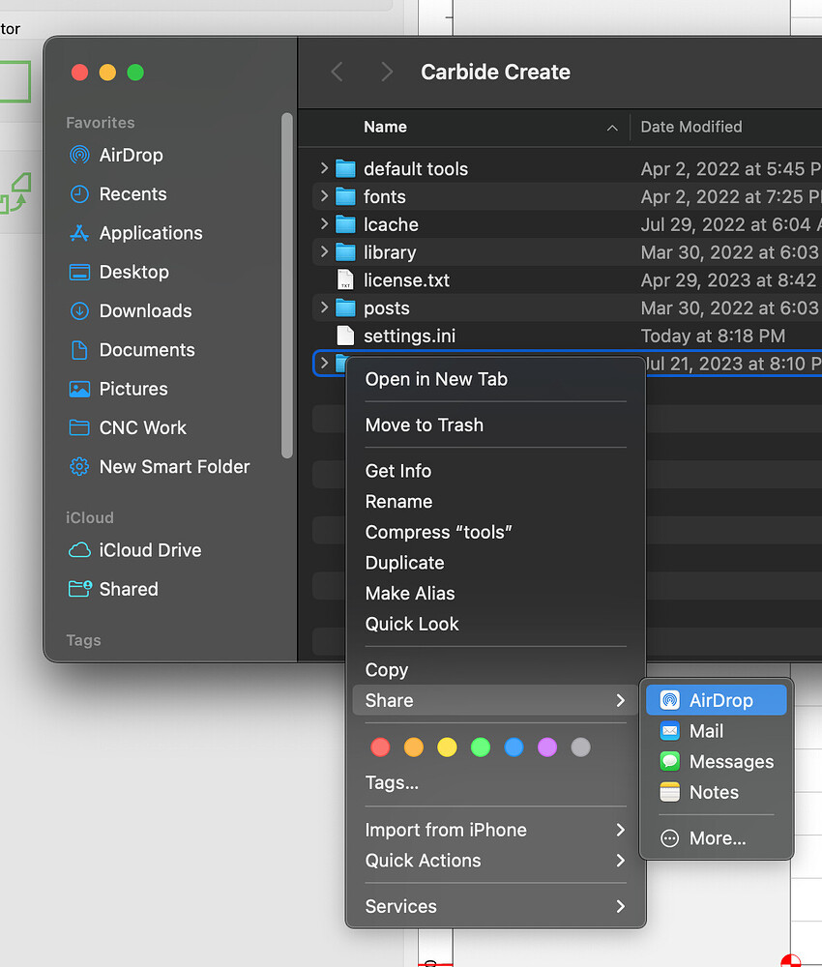Select Compress "tools" in the menu
Viewport: 822px width, 967px height.
click(438, 532)
